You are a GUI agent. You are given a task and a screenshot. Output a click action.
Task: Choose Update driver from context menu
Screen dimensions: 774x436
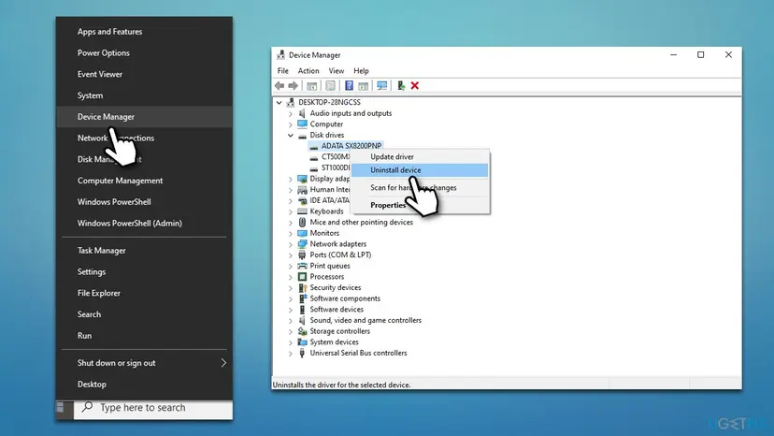tap(420, 156)
